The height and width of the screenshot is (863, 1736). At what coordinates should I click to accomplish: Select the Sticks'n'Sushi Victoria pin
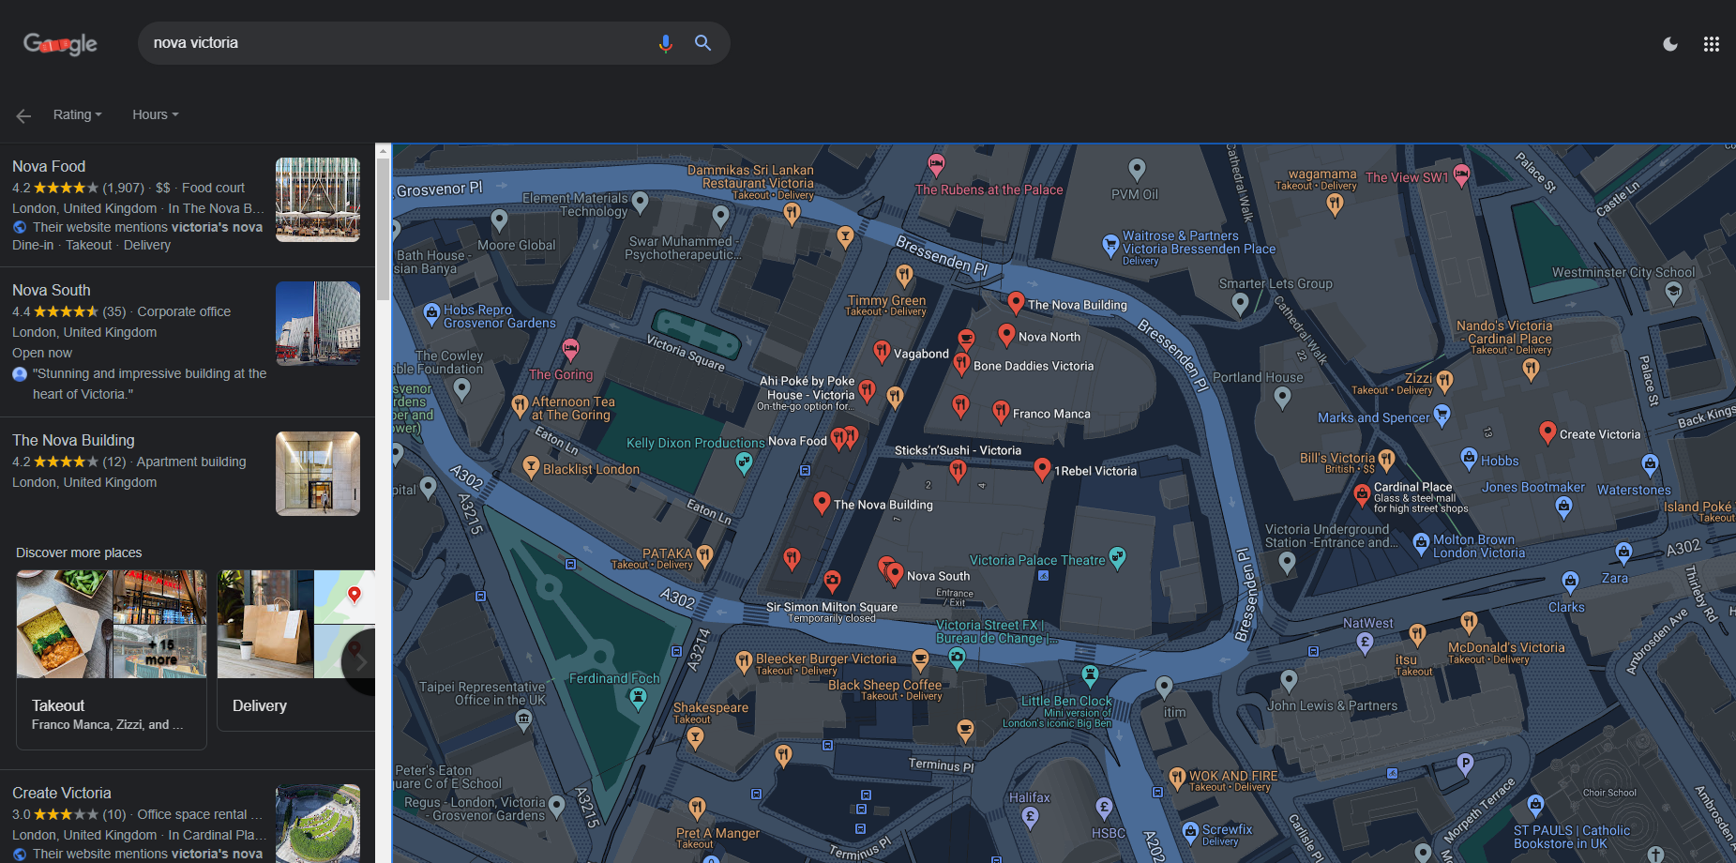coord(958,471)
